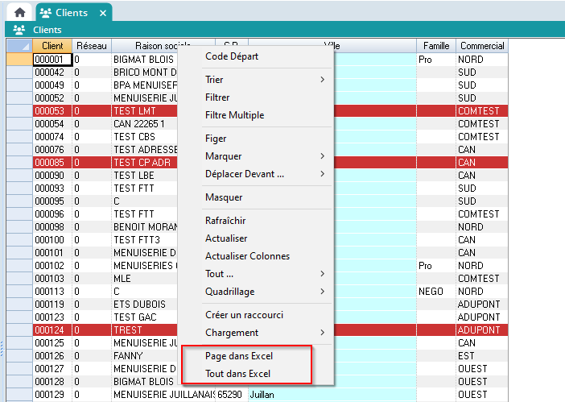Click Actualiser Colonnes in the menu
The height and width of the screenshot is (402, 565).
point(247,256)
